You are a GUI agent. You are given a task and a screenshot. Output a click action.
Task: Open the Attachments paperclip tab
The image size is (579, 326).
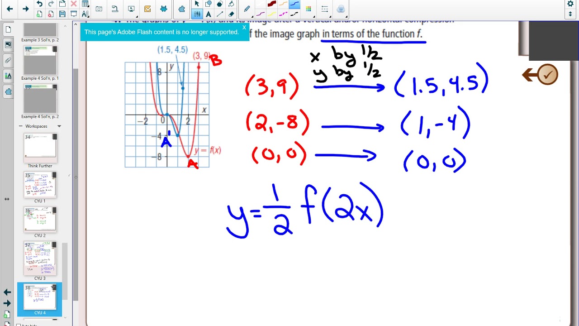point(8,60)
